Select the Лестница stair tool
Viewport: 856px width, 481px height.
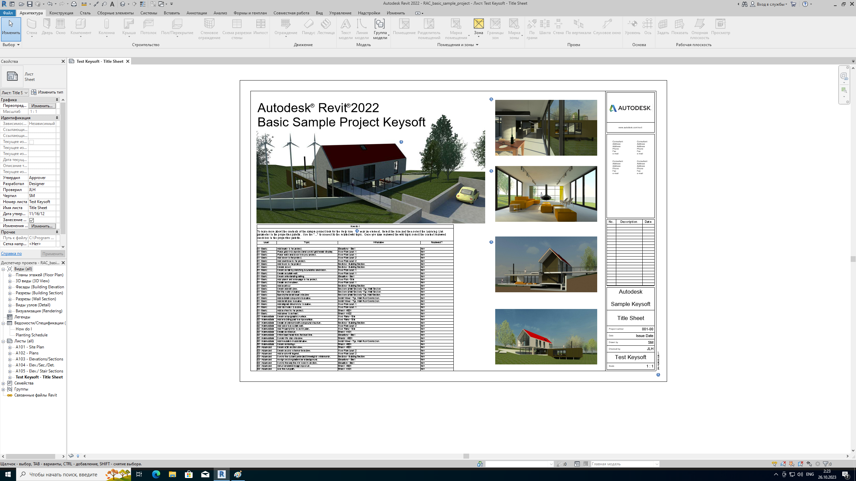[x=326, y=27]
